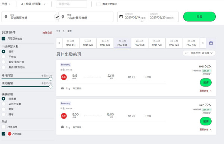Click Economy tag on 12:00 flight
The image size is (224, 144).
66,103
